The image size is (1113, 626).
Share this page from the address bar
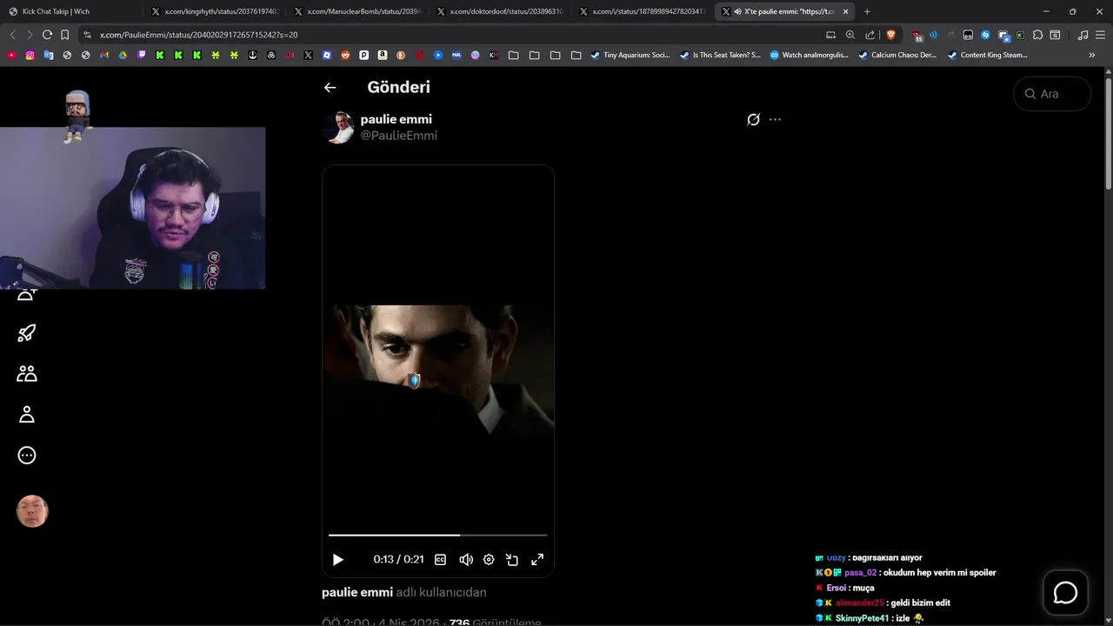(870, 35)
